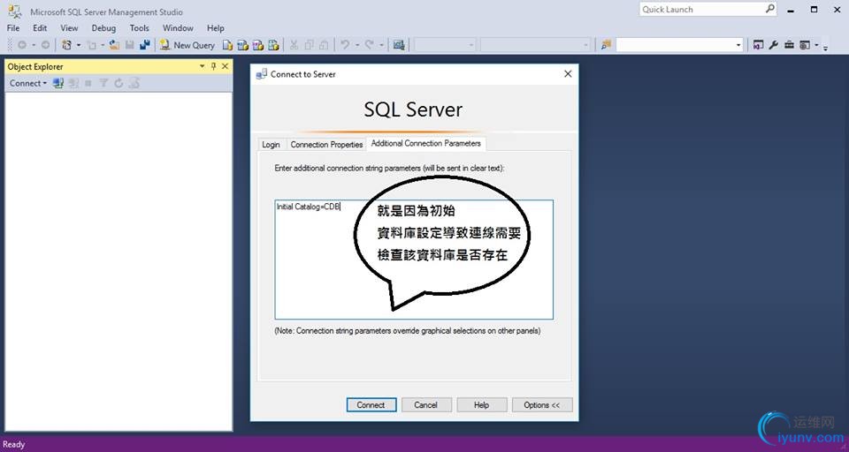Click the New Project toolbar icon
This screenshot has height=452, width=849.
pyautogui.click(x=66, y=45)
